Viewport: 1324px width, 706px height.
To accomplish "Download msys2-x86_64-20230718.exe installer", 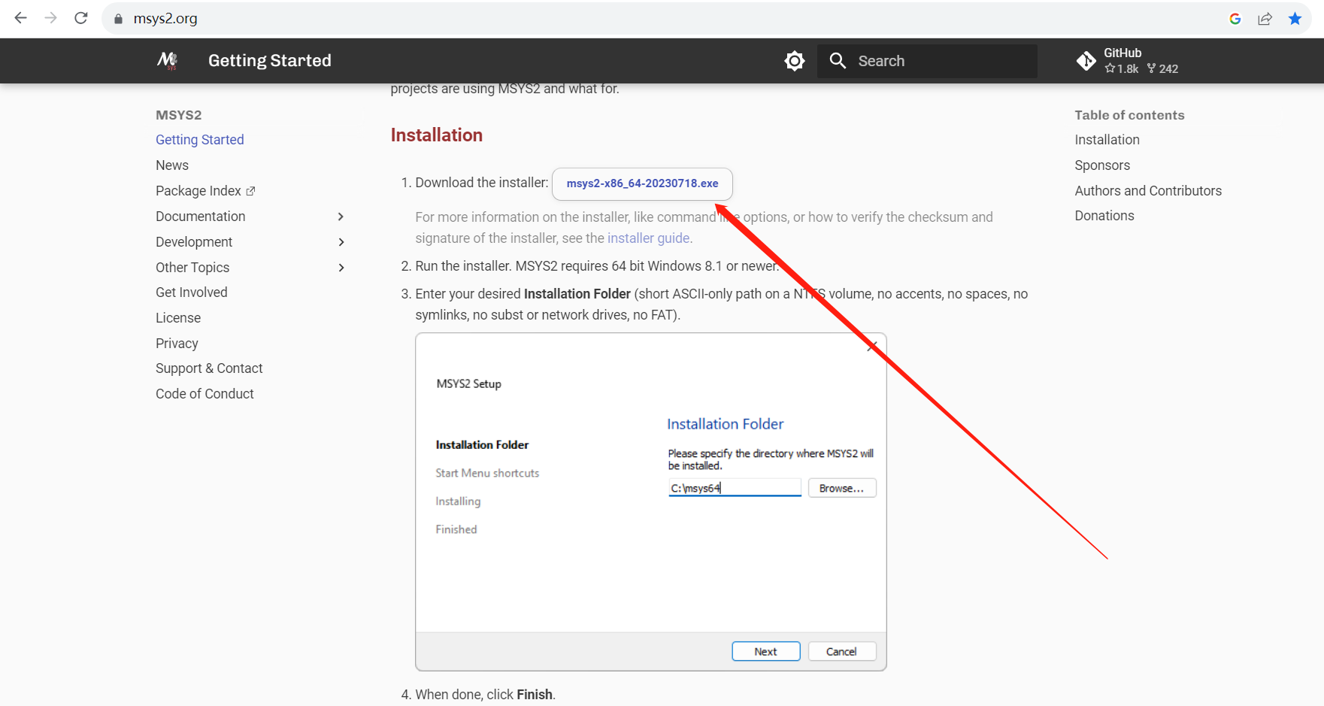I will (642, 183).
